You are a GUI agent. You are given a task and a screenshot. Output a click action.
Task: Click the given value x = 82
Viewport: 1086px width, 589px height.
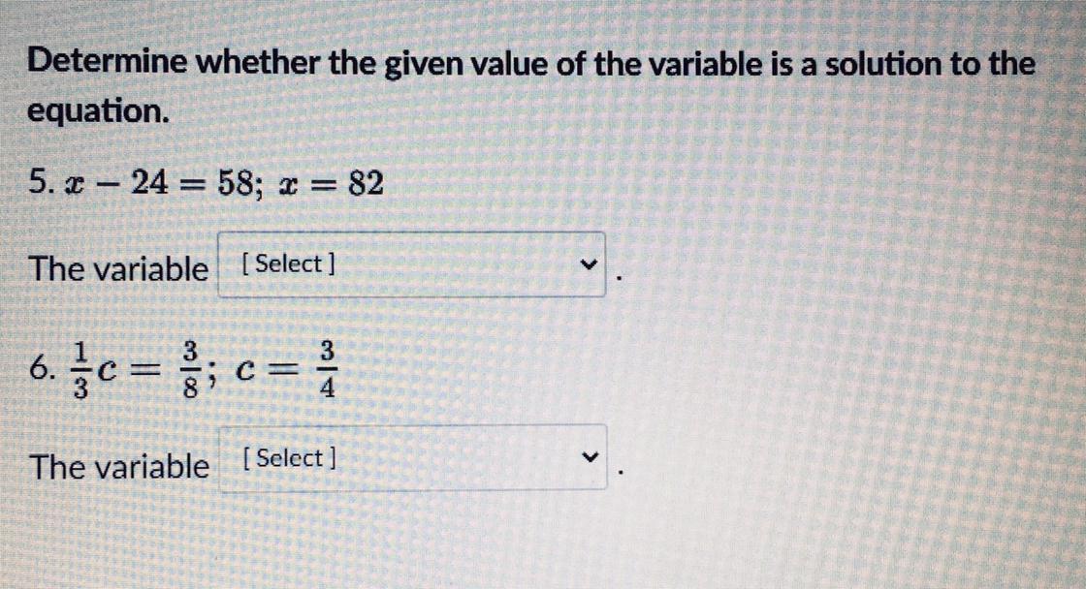(331, 184)
